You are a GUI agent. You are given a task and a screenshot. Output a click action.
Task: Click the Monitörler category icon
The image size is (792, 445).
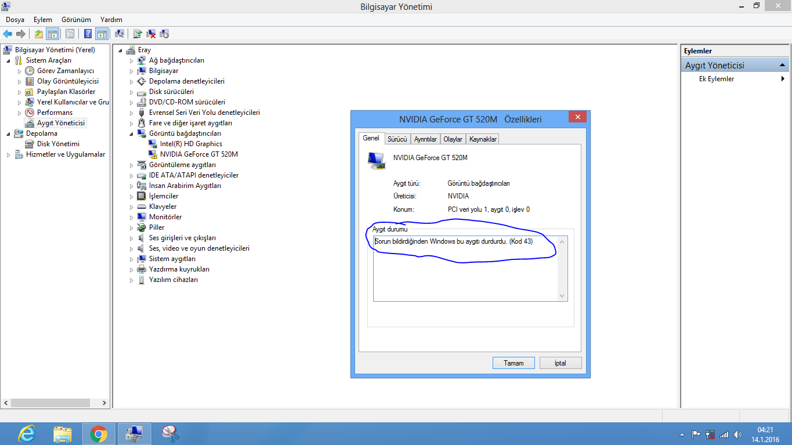(142, 217)
